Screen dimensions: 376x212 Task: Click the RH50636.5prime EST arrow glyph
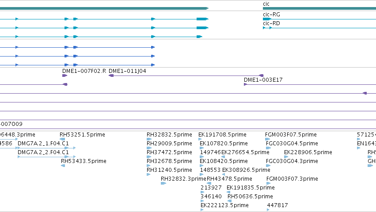229,201
